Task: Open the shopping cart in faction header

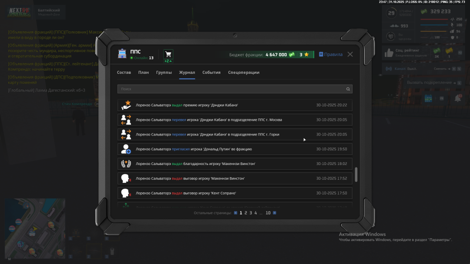Action: (x=168, y=54)
